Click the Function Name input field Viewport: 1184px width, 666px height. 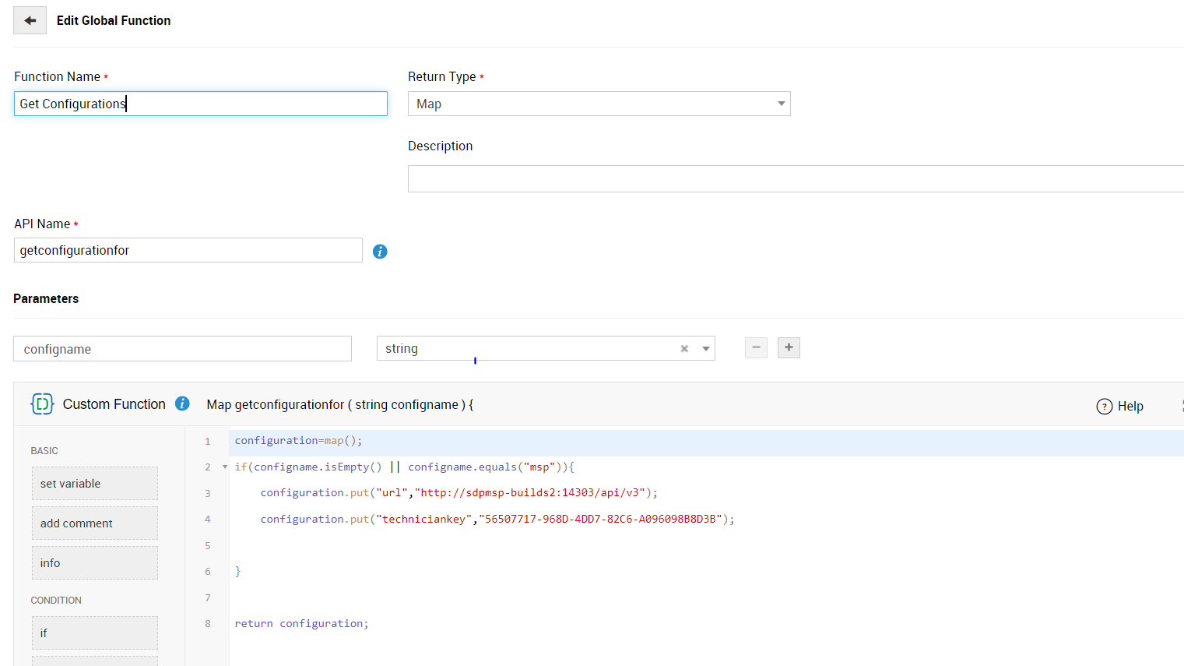tap(200, 104)
